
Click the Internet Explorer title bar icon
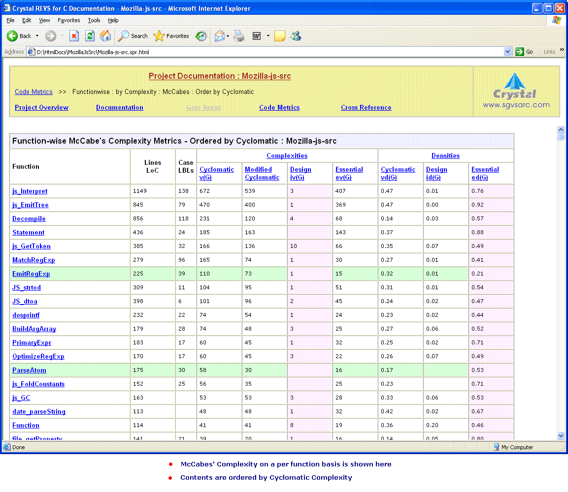tap(7, 7)
